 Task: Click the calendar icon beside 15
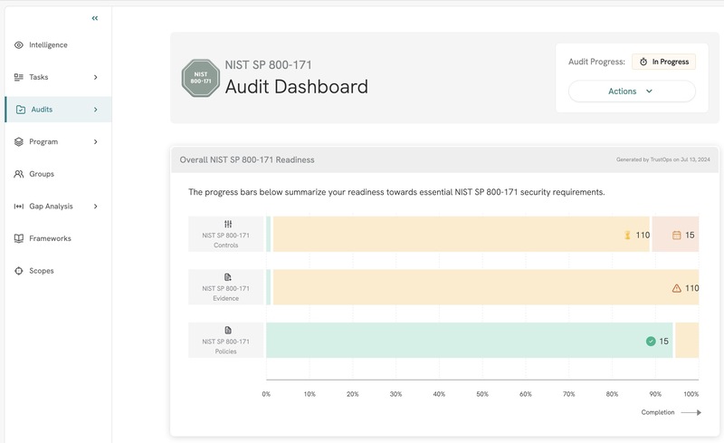pos(676,235)
